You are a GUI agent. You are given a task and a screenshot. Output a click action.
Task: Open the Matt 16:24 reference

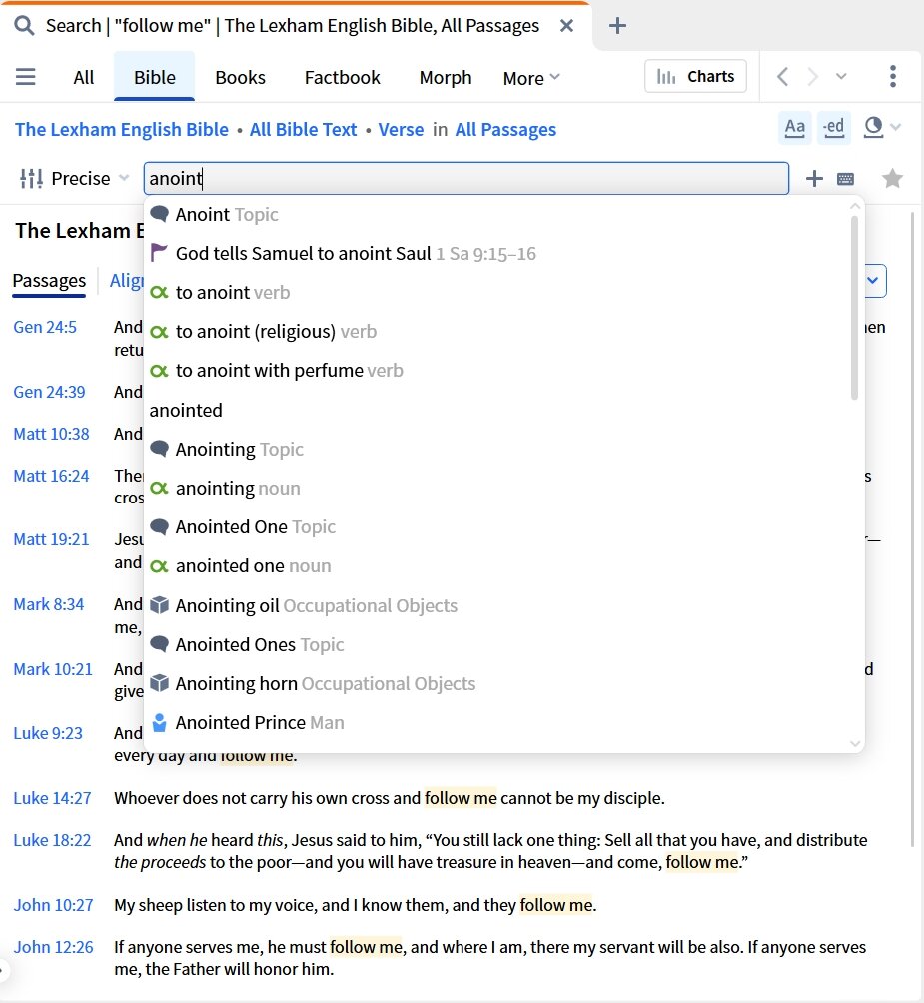[51, 476]
